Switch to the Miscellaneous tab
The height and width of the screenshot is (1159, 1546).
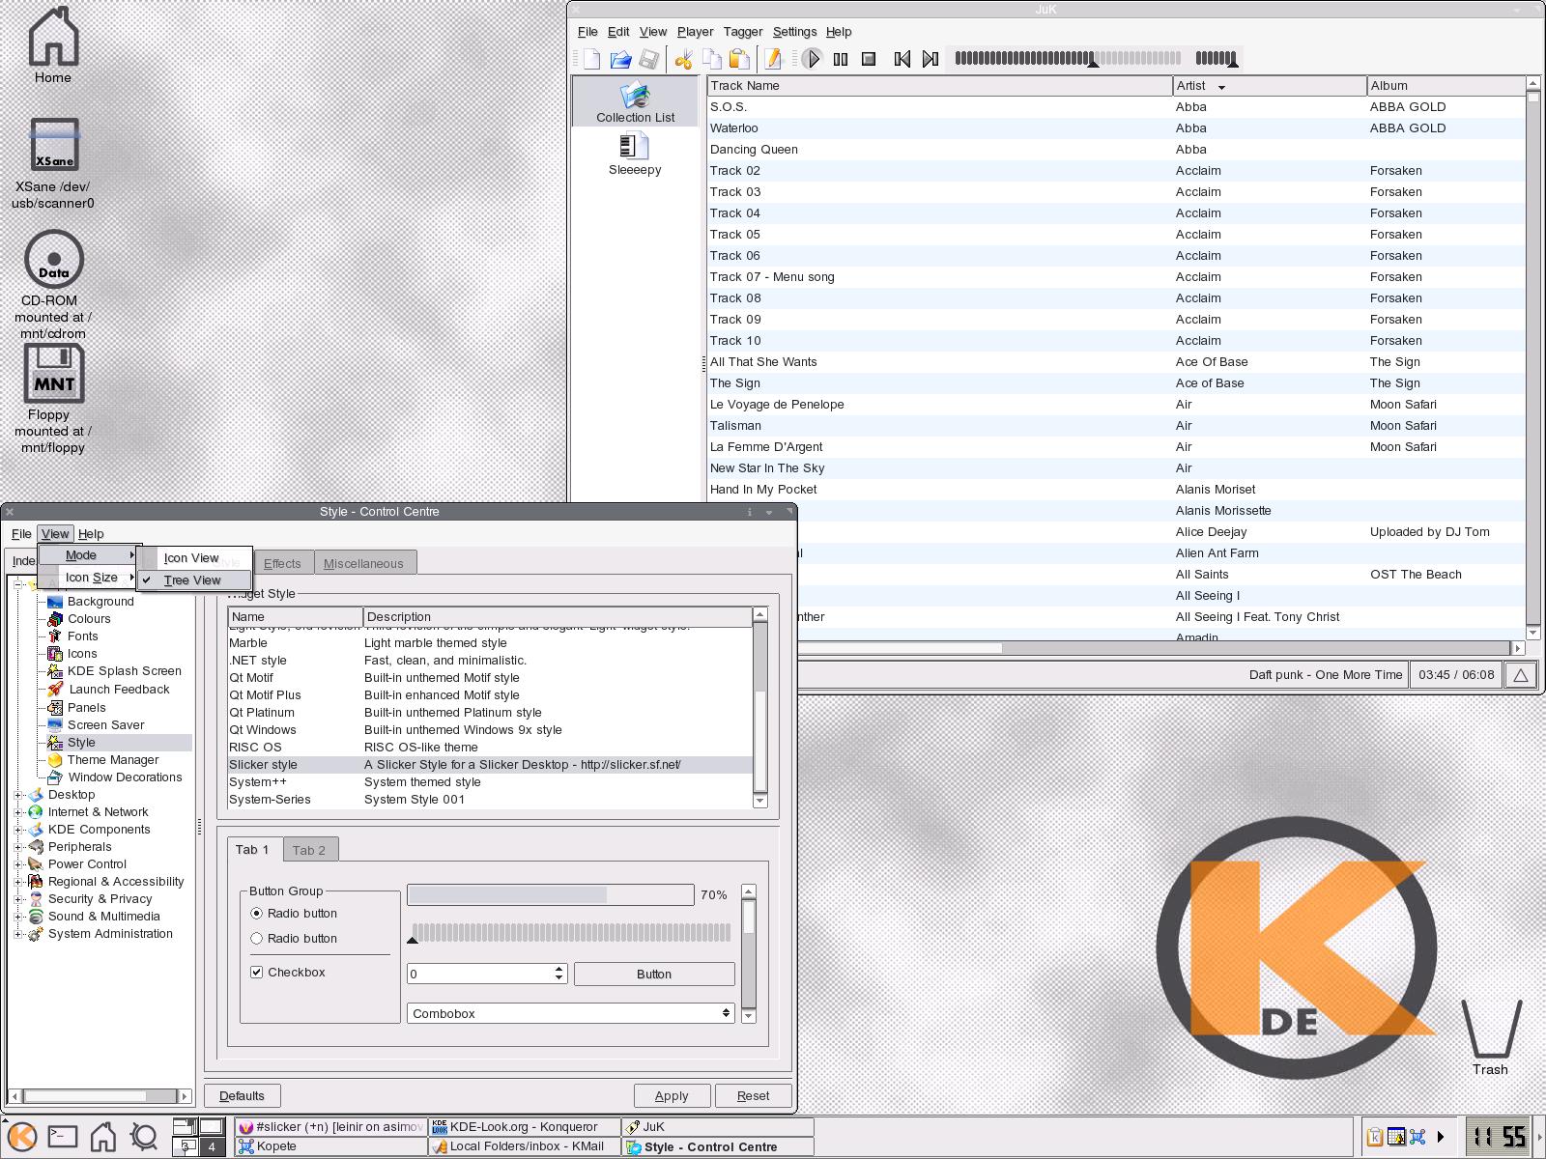click(363, 563)
